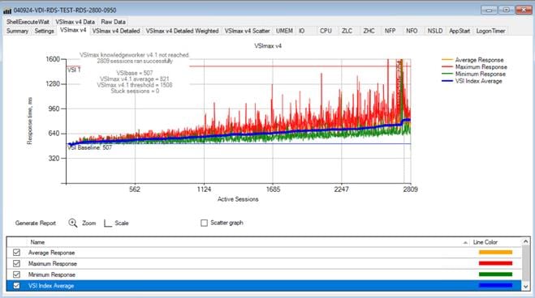Click the Scale axis icon
The height and width of the screenshot is (298, 535).
pos(108,223)
